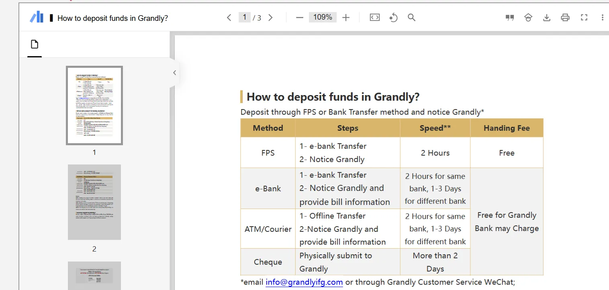The height and width of the screenshot is (290, 609).
Task: Click the 'Speed**' column header
Action: [435, 128]
